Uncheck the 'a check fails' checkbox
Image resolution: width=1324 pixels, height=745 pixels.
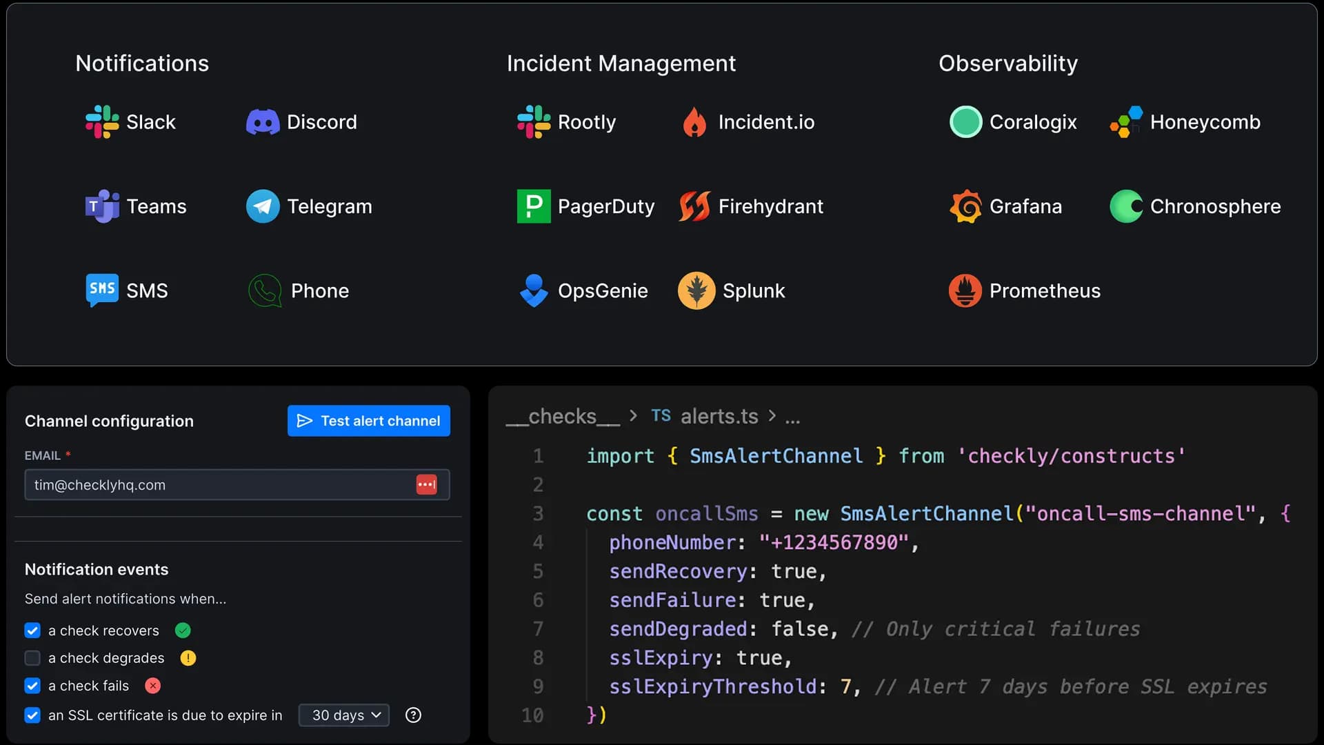tap(32, 686)
